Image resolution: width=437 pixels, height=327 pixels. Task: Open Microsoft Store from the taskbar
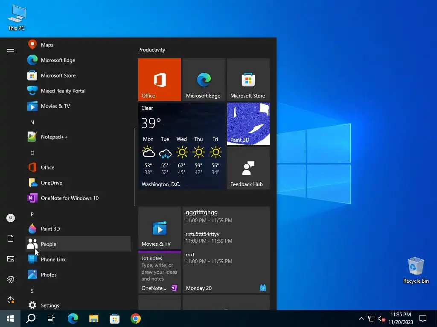click(x=114, y=318)
